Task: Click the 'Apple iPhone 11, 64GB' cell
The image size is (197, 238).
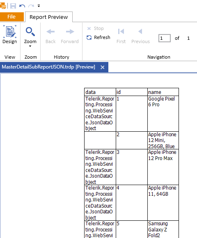Action: (x=163, y=203)
